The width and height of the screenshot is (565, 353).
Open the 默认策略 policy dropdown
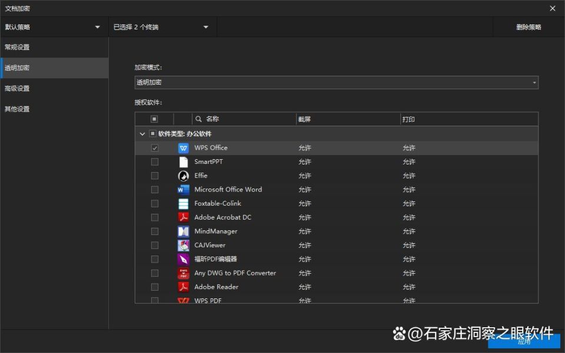click(54, 27)
